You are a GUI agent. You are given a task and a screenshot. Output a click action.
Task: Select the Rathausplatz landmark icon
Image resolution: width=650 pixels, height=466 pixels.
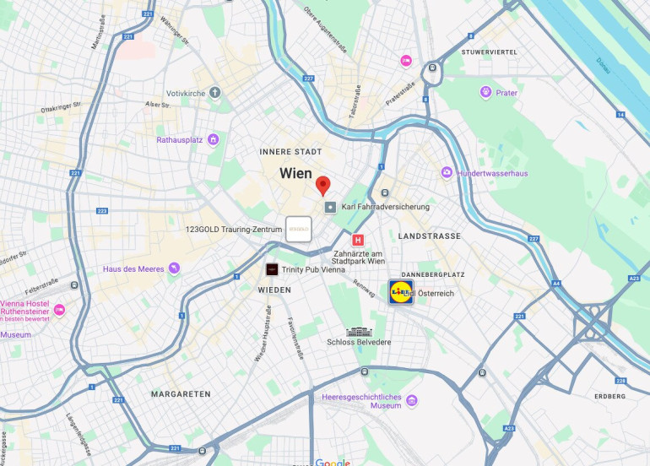(x=213, y=140)
